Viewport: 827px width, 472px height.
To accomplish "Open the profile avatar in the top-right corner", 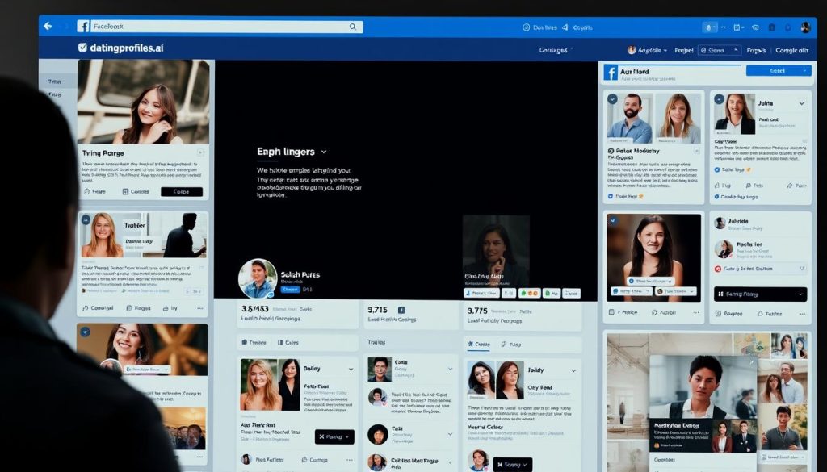I will click(x=805, y=27).
